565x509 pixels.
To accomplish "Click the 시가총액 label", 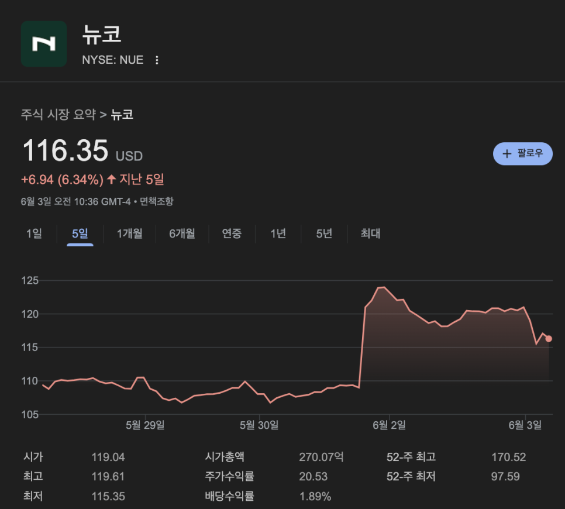I will tap(225, 457).
